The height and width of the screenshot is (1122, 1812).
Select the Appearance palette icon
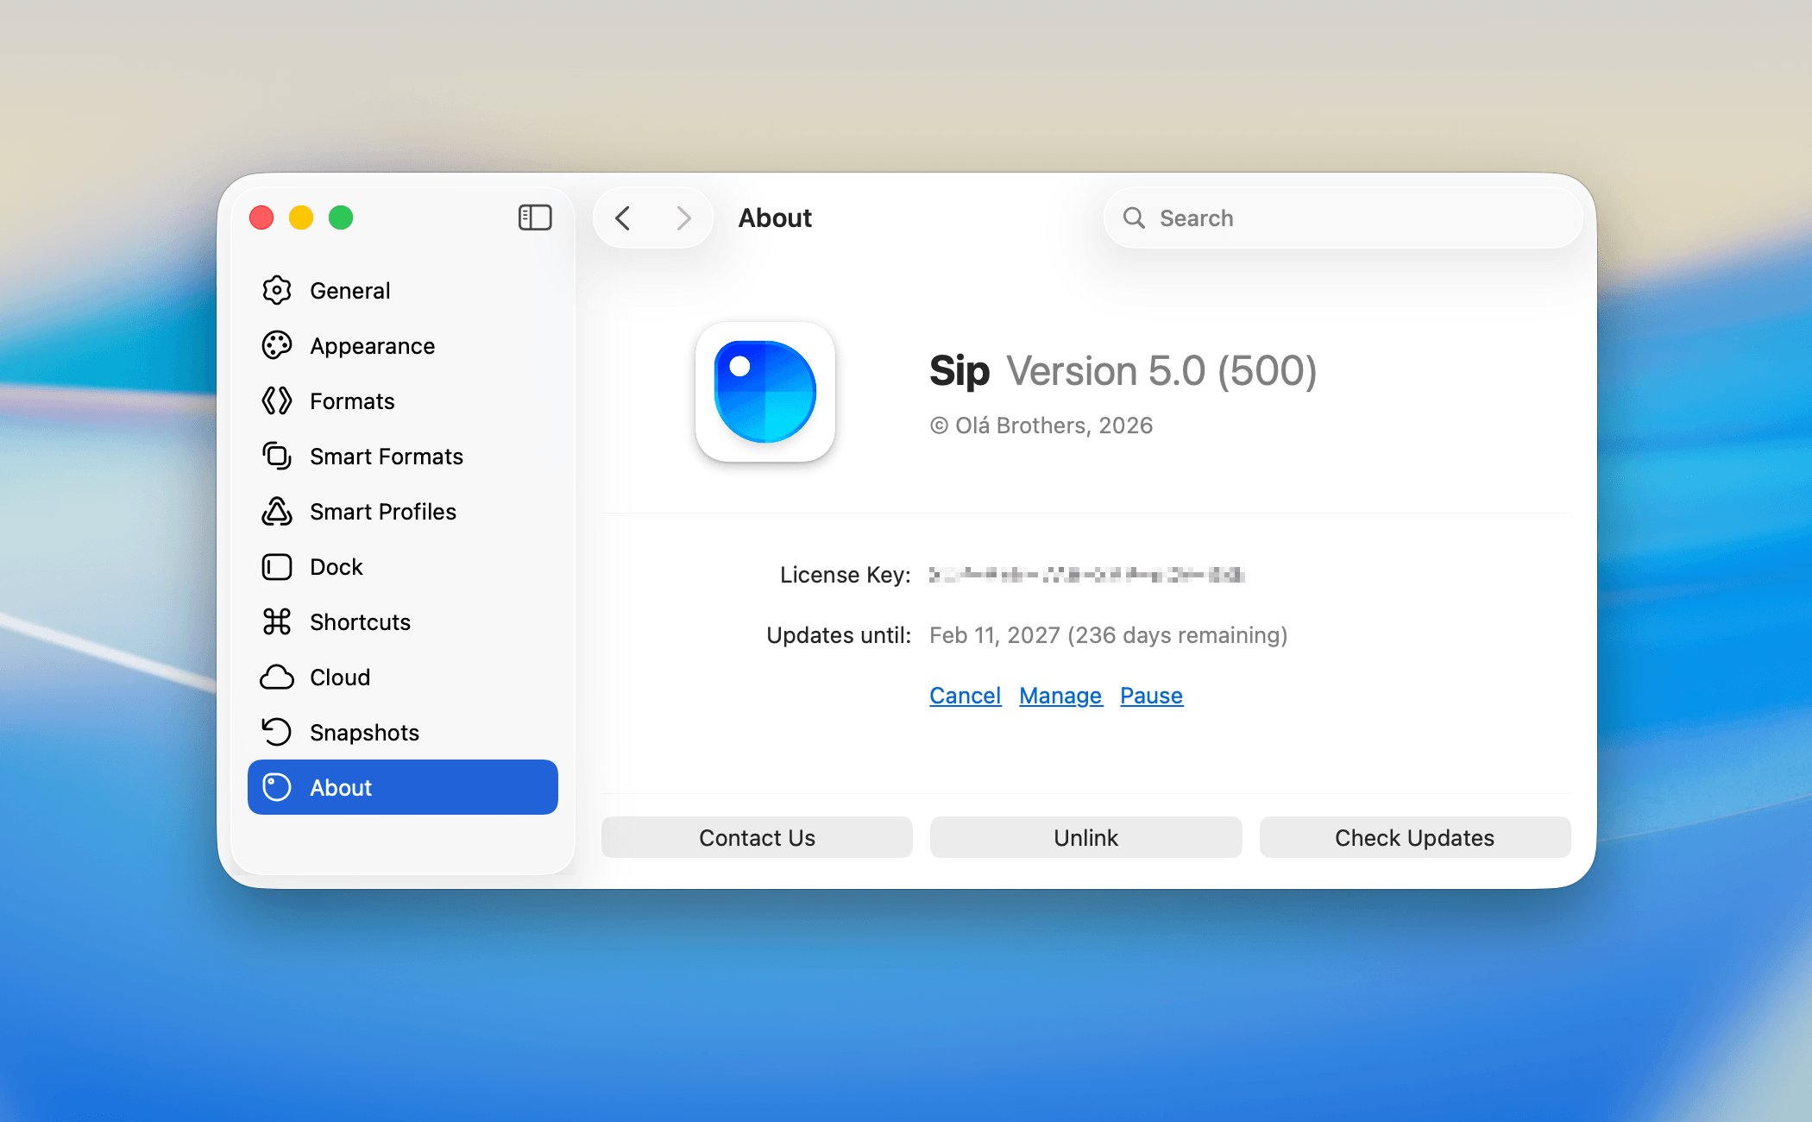[276, 346]
